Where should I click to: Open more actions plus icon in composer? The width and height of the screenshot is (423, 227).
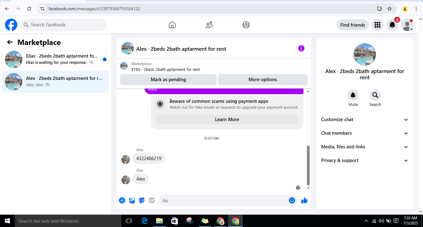click(x=122, y=200)
